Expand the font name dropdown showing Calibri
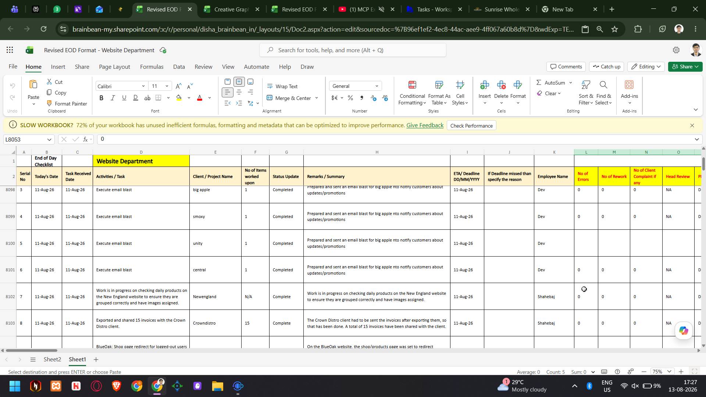706x397 pixels. coord(143,86)
